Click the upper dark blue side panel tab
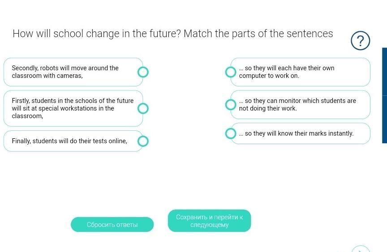Image resolution: width=387 pixels, height=252 pixels. click(x=384, y=71)
